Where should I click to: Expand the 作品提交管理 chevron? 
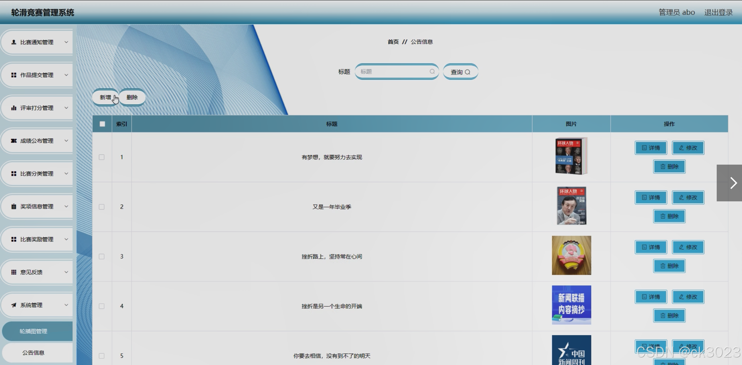pyautogui.click(x=66, y=75)
